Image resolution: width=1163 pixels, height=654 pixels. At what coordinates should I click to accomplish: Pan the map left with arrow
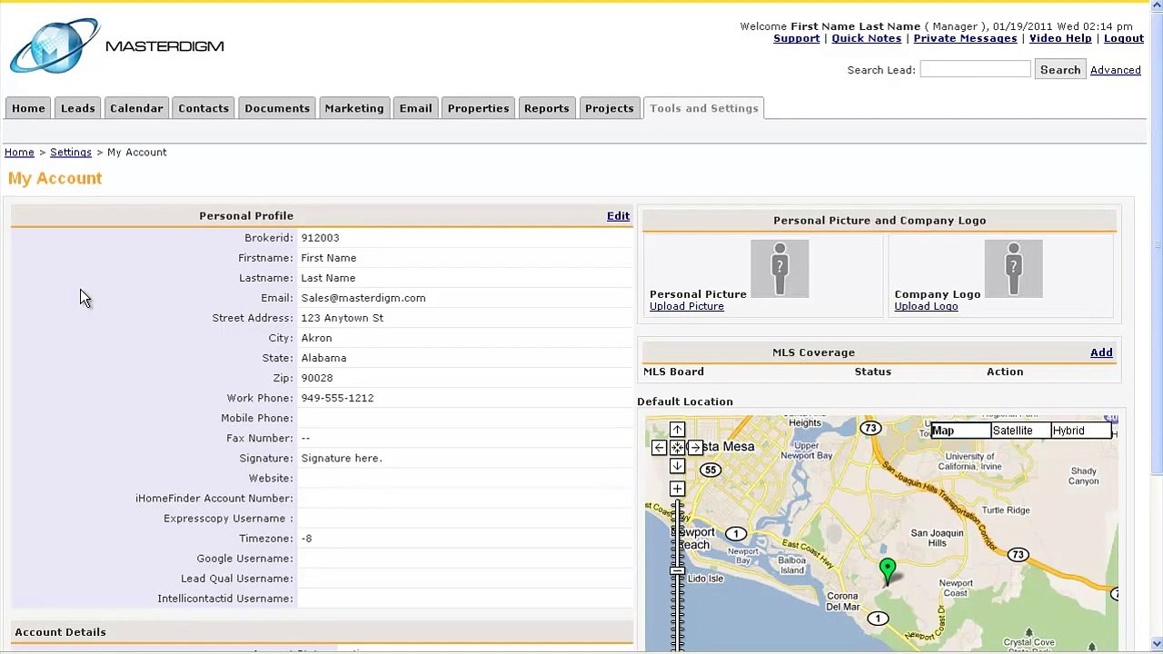point(659,448)
